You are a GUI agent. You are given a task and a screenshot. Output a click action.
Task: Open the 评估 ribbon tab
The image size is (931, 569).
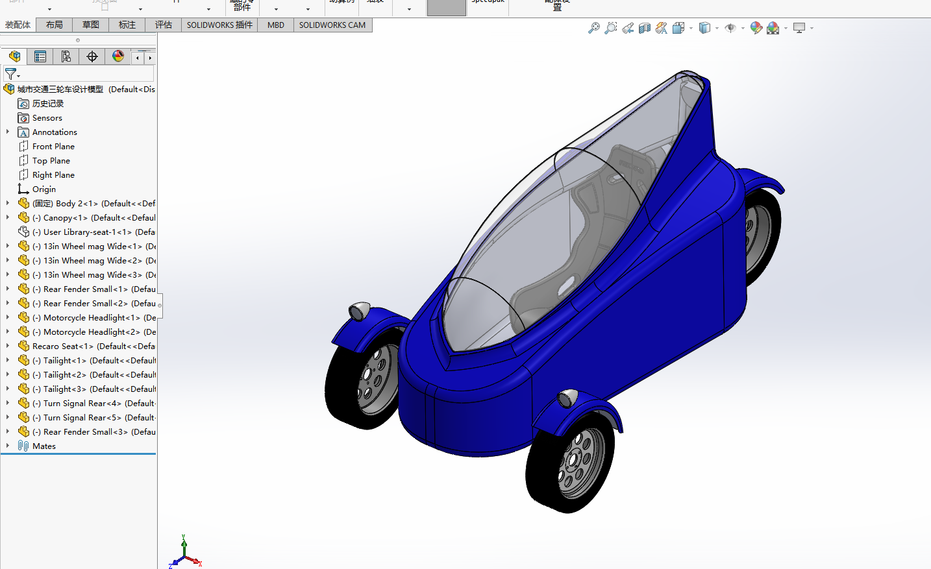(164, 25)
